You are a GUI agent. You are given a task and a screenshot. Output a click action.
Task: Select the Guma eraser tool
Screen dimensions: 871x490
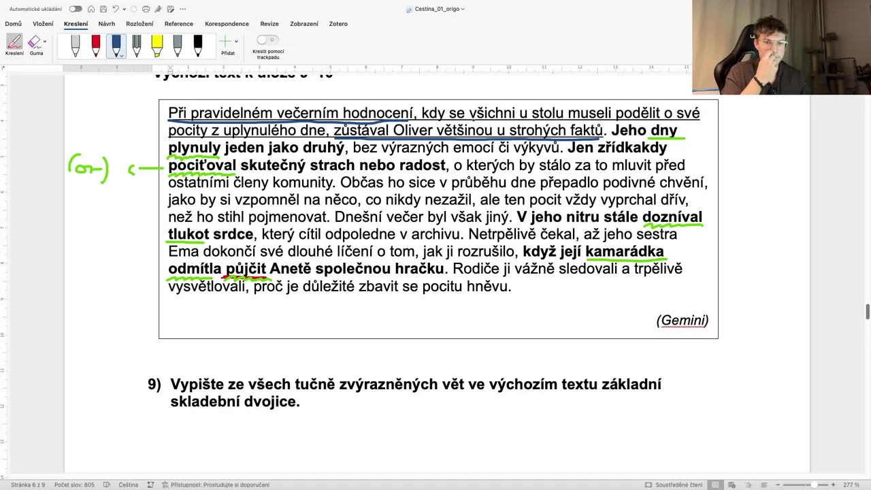click(x=35, y=44)
